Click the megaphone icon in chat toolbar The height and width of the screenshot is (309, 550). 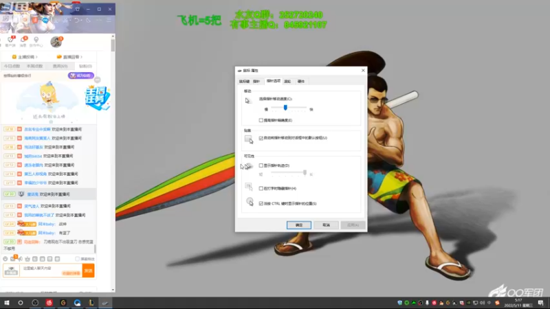[21, 259]
